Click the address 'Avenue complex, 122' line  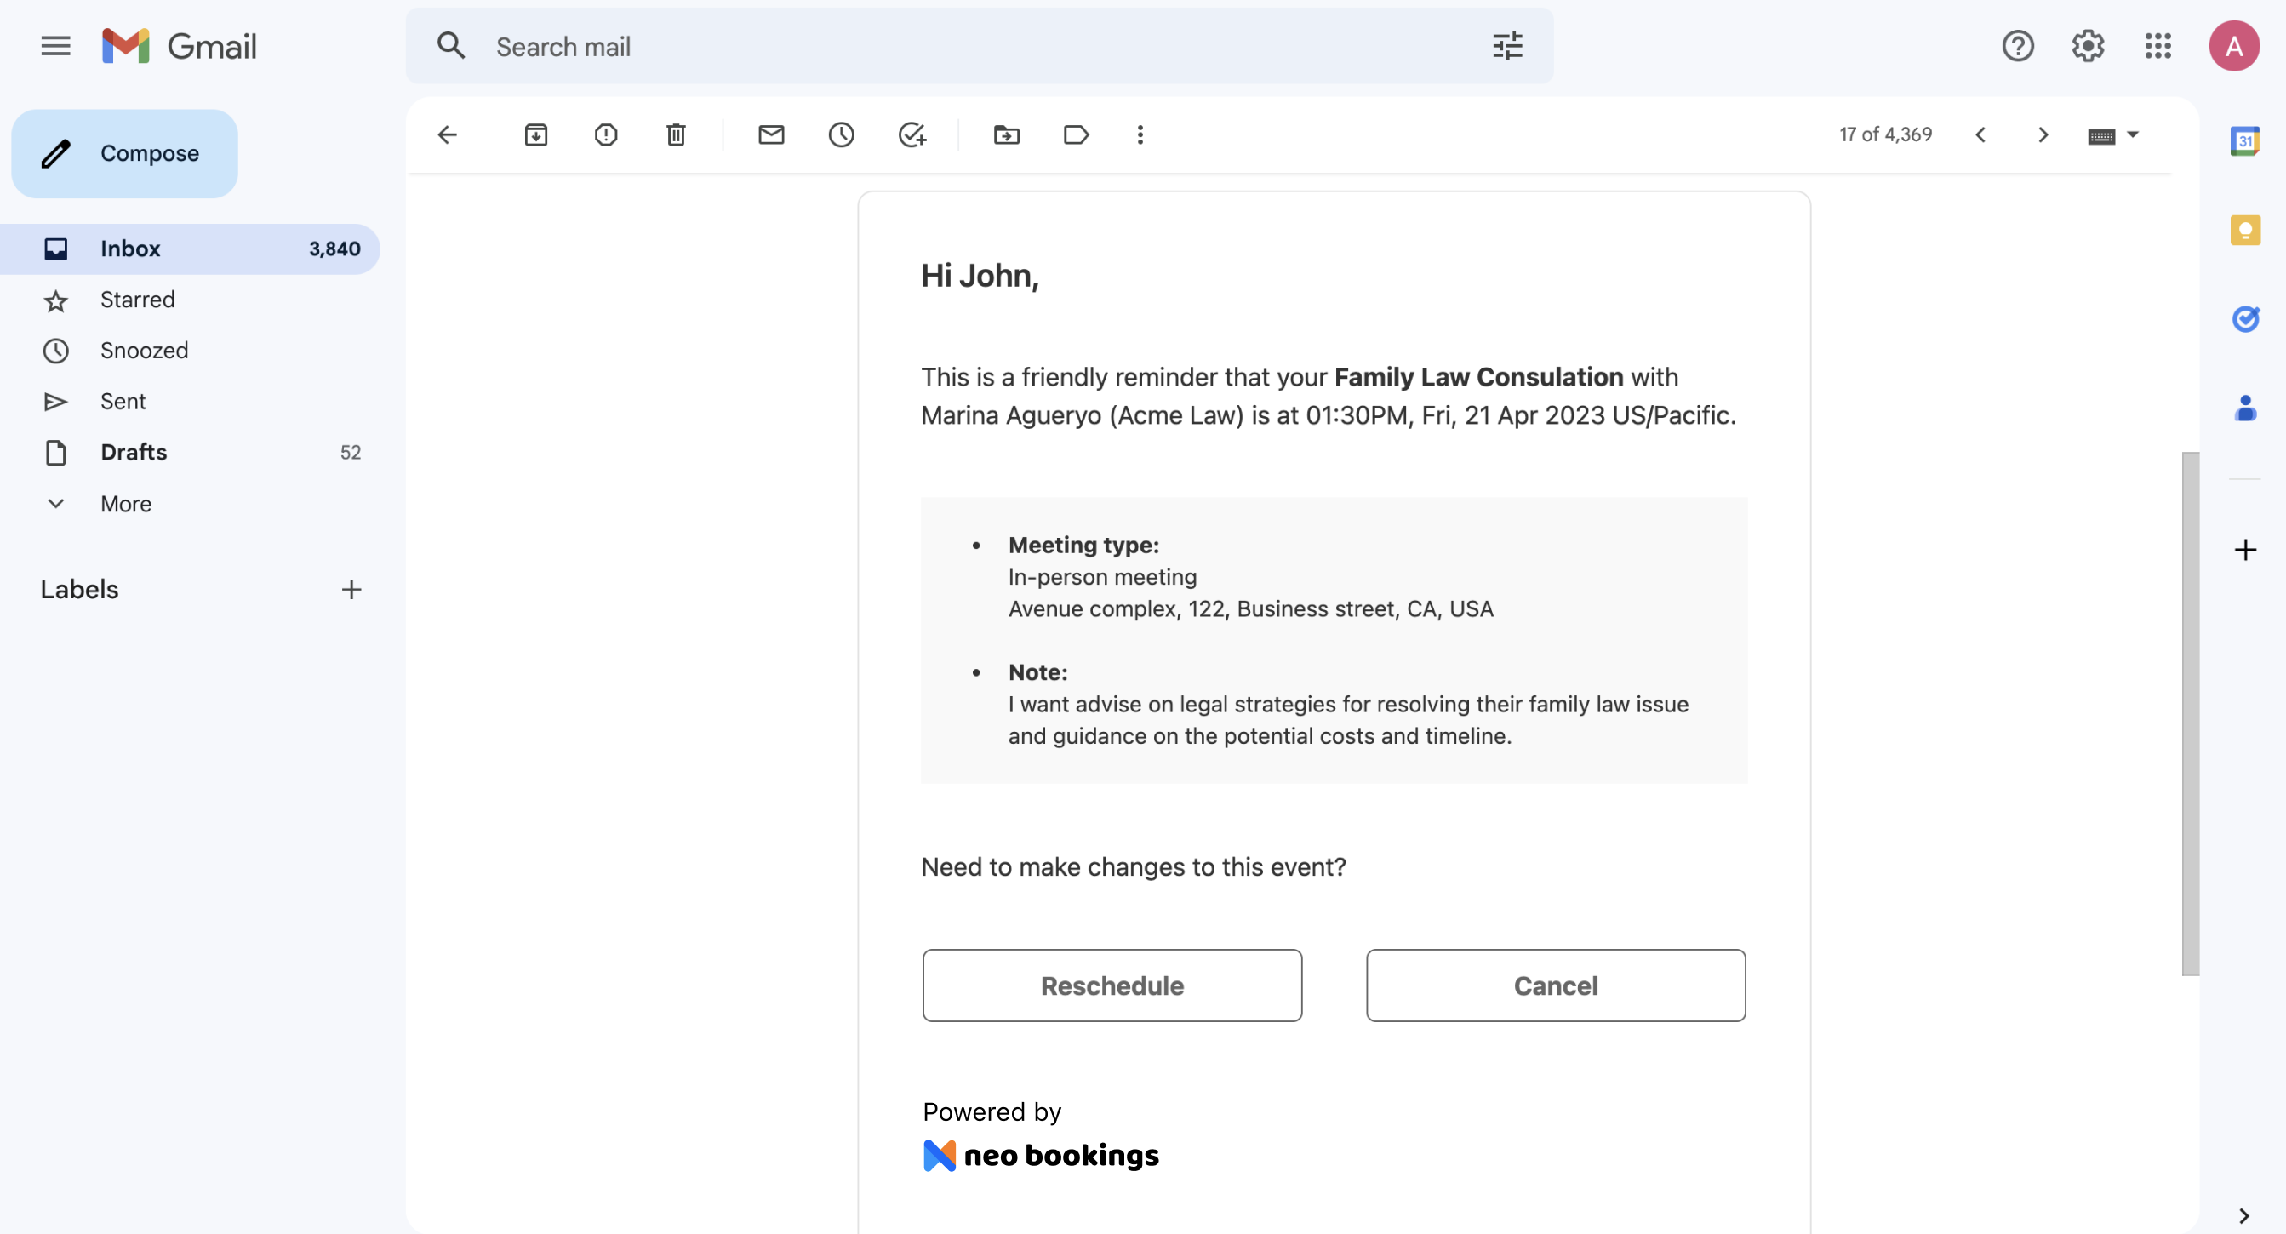[1250, 608]
